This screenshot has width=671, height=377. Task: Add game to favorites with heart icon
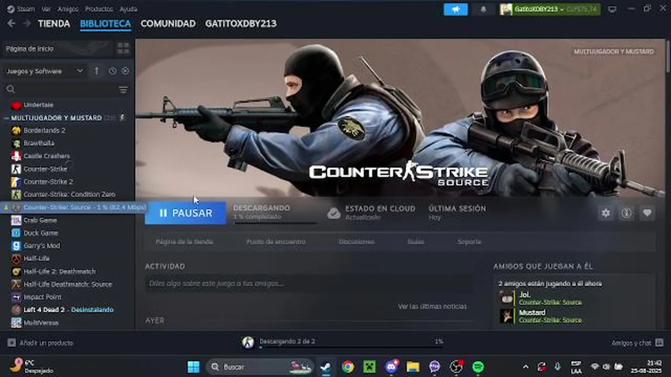647,213
